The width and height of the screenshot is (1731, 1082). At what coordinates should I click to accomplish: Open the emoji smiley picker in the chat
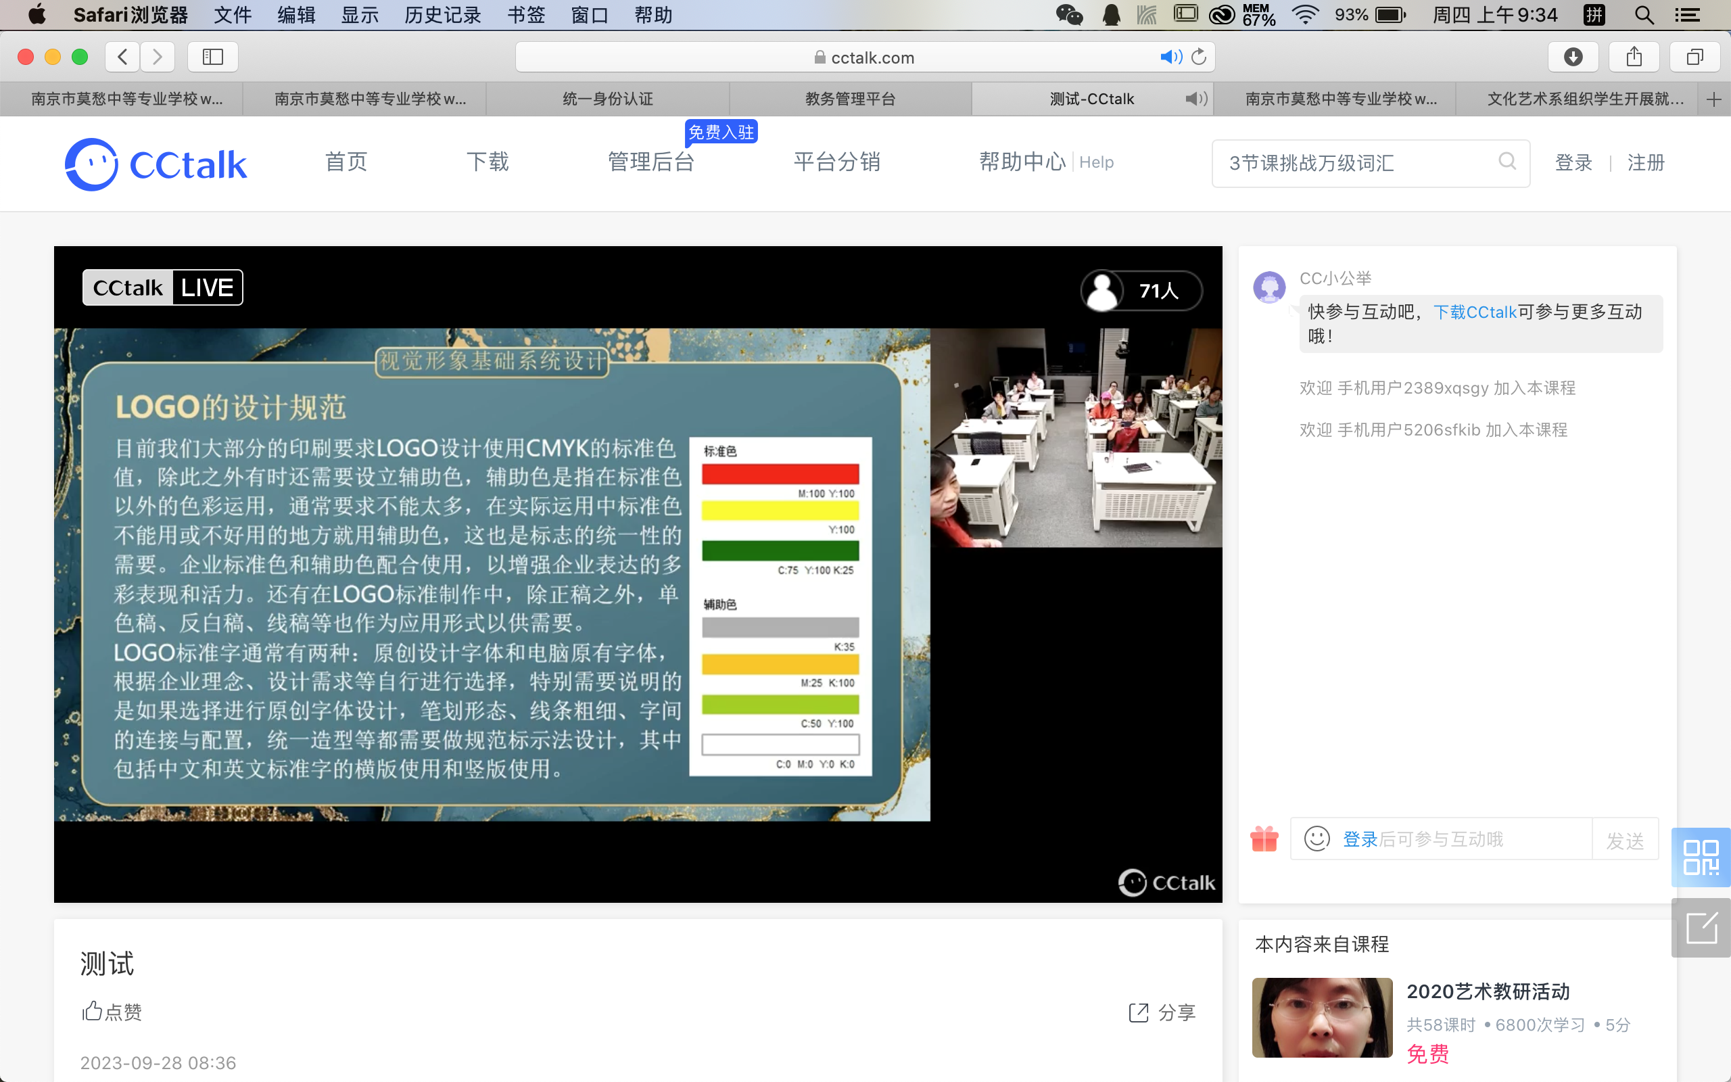(1317, 838)
